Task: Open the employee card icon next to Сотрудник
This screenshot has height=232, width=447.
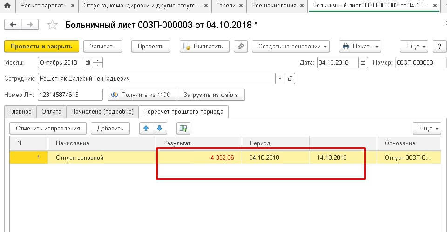Action: click(291, 79)
